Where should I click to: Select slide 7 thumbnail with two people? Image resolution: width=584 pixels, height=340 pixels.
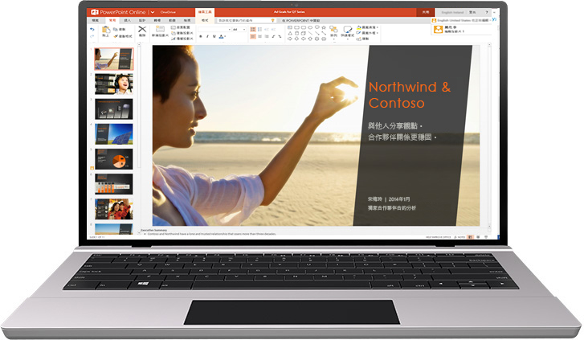pos(113,209)
